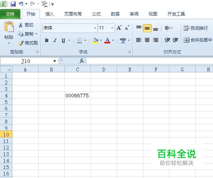The height and width of the screenshot is (178, 213).
Task: Open the 复制 copy options dropdown arrow
Action: pos(36,34)
